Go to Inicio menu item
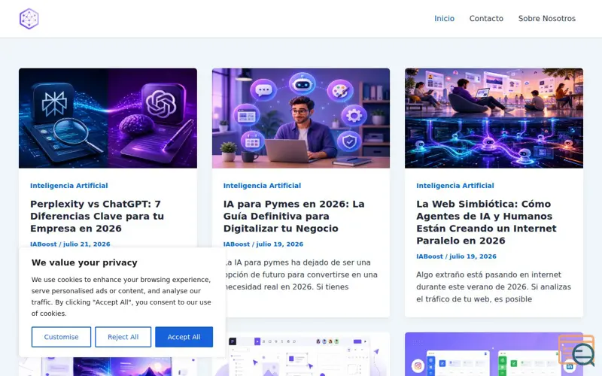Image resolution: width=602 pixels, height=376 pixels. (x=444, y=18)
